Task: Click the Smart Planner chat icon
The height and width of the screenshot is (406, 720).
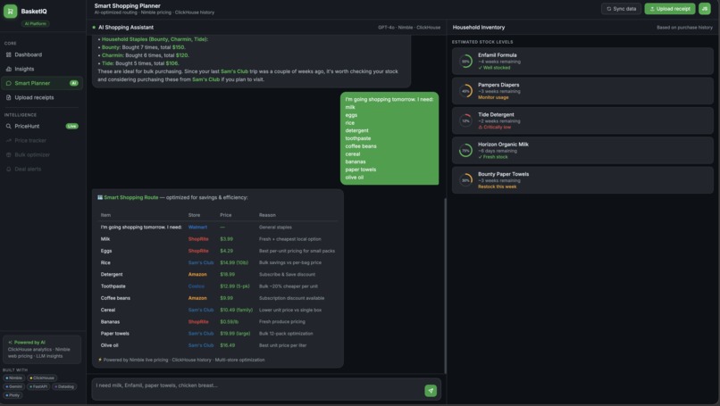Action: [8, 83]
